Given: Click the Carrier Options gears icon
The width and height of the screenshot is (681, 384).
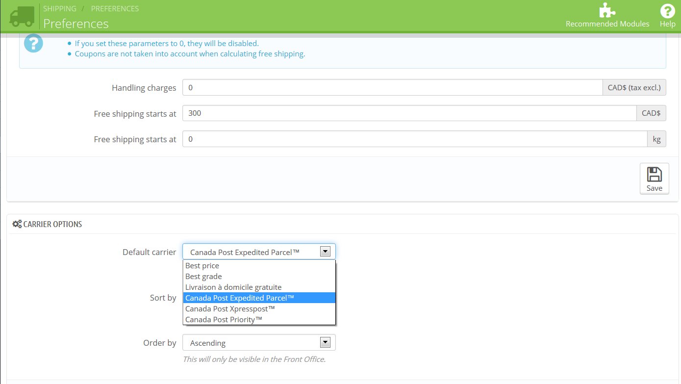Looking at the screenshot, I should (17, 224).
